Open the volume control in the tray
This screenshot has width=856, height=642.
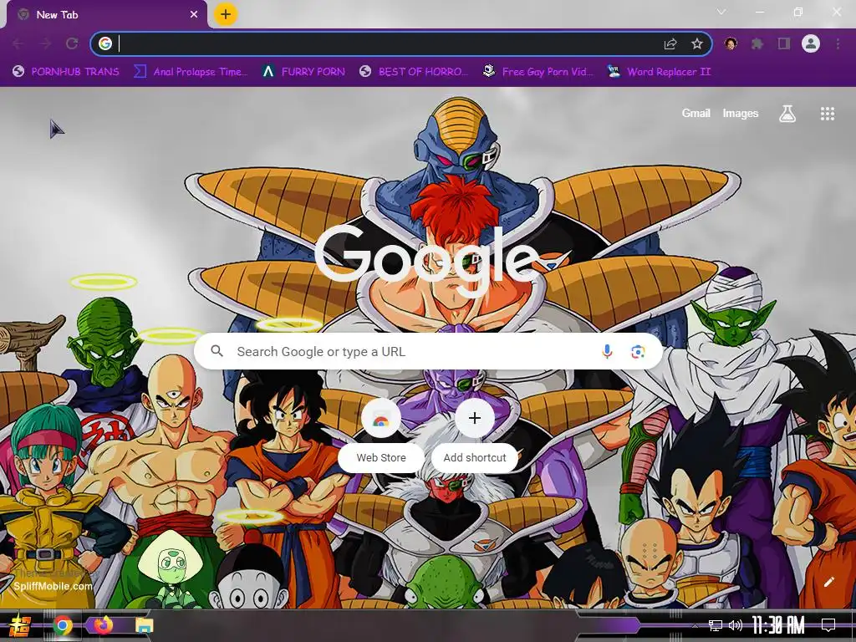[x=736, y=625]
